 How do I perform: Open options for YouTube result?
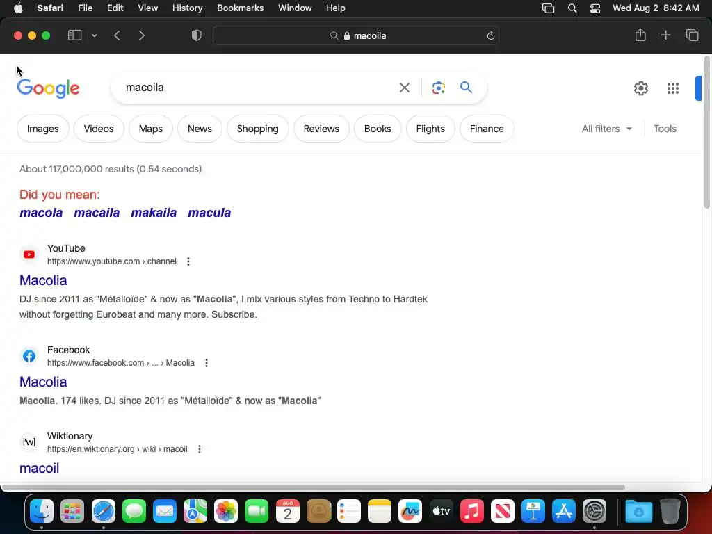(x=188, y=261)
